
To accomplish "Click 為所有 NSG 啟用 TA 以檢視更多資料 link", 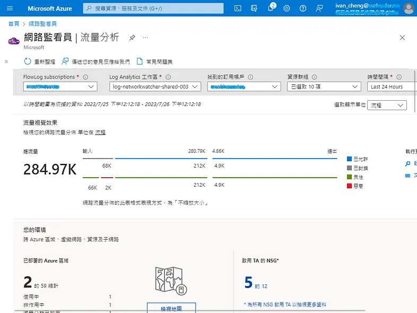I will pyautogui.click(x=285, y=305).
